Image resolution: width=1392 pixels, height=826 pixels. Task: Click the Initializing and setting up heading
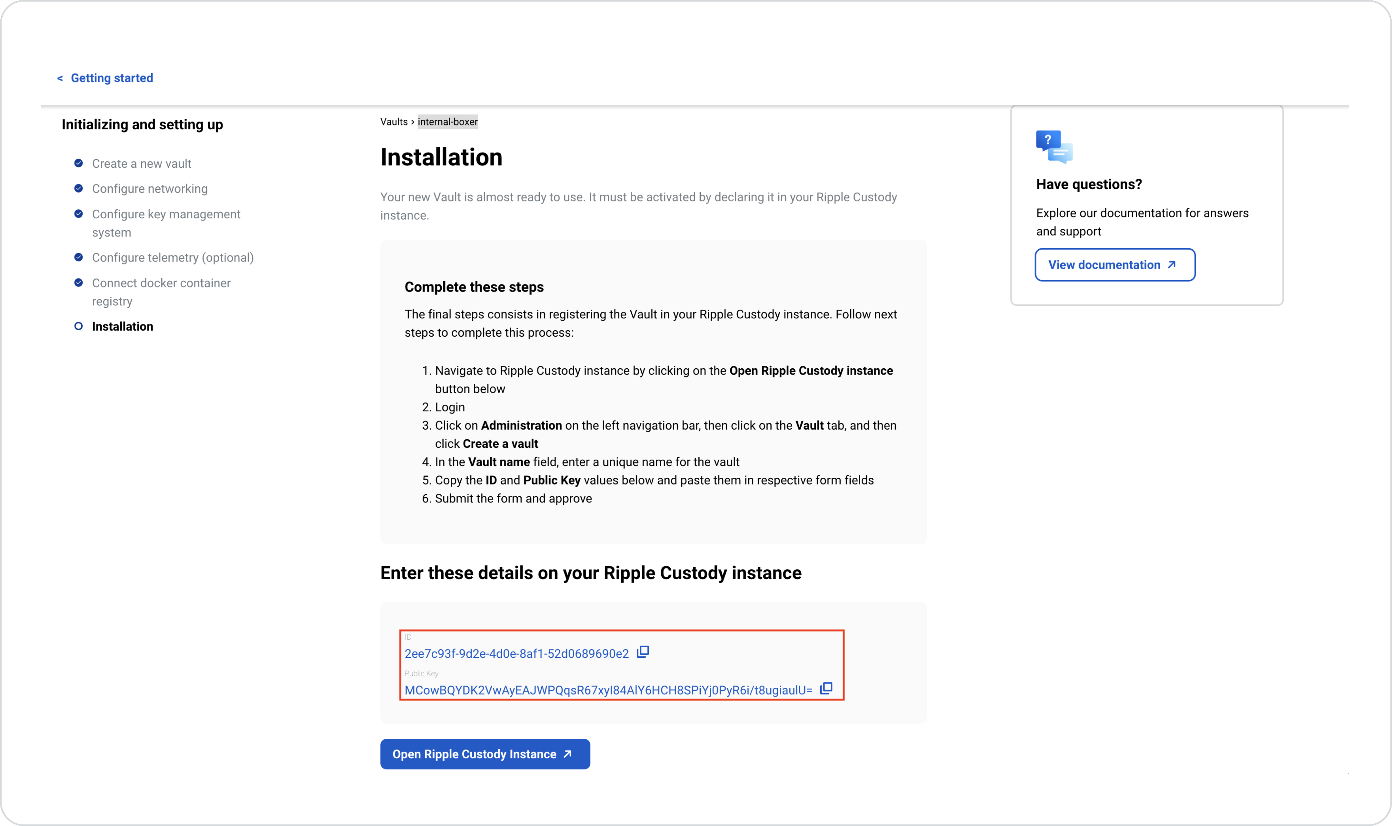[x=142, y=125]
